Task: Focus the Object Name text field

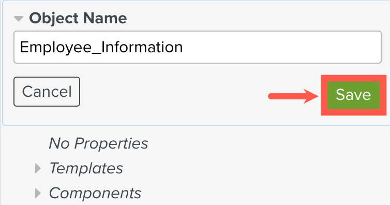Action: (198, 47)
